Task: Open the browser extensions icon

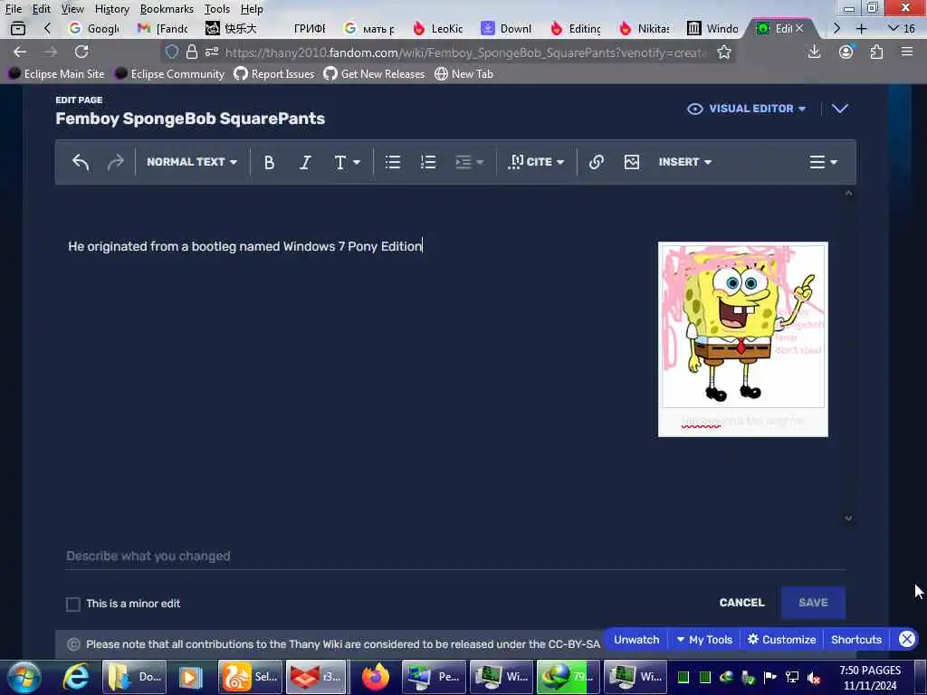Action: tap(876, 52)
